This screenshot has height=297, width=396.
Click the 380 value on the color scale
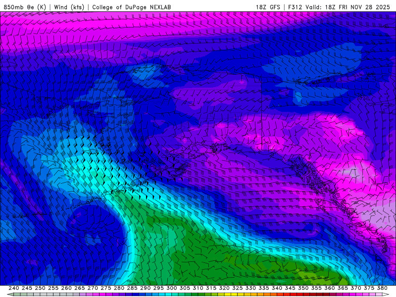coord(382,288)
